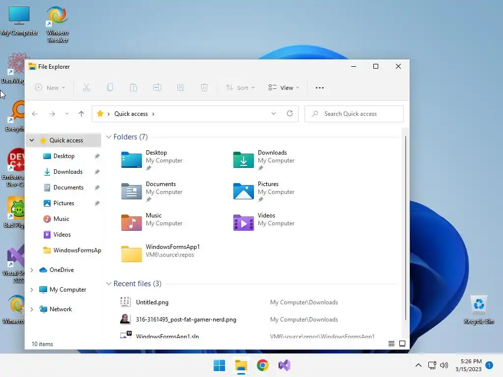This screenshot has height=377, width=503.
Task: Click the Share icon in toolbar
Action: tap(181, 87)
